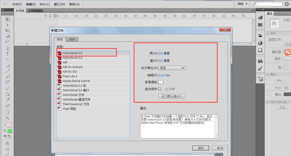
Task: Open the File menu
Action: (x=17, y=4)
